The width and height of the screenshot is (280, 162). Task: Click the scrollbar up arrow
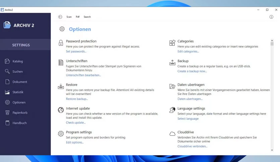[272, 40]
